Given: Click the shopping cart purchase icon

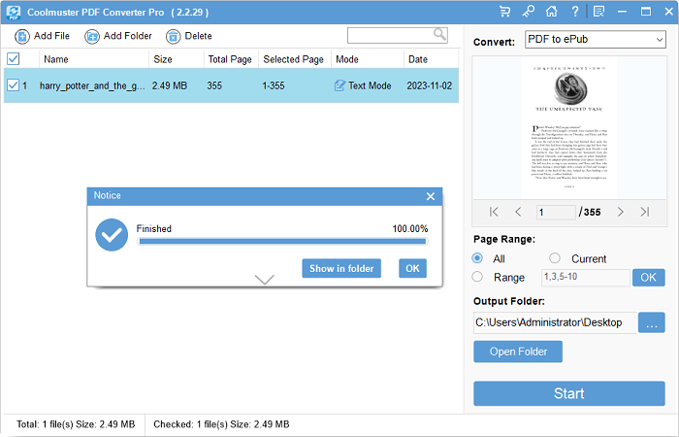Looking at the screenshot, I should click(x=505, y=12).
